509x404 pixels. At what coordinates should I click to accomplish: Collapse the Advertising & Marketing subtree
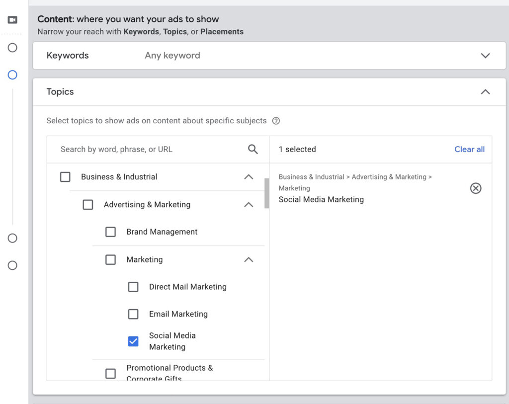[x=249, y=204]
